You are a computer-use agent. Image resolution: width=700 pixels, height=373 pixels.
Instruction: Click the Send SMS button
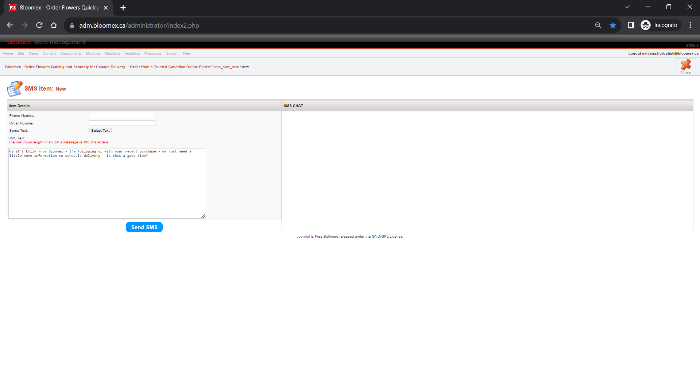coord(144,227)
